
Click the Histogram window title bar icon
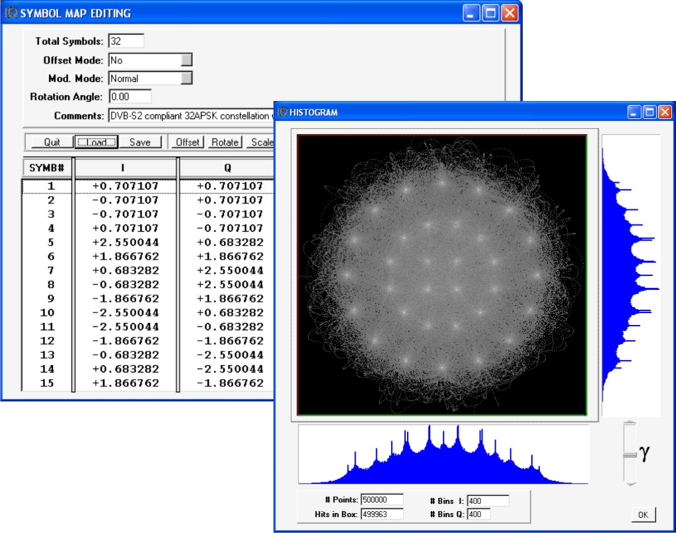283,112
